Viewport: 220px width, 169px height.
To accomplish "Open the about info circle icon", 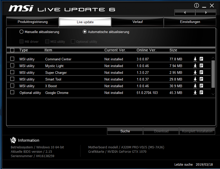I will (196, 5).
